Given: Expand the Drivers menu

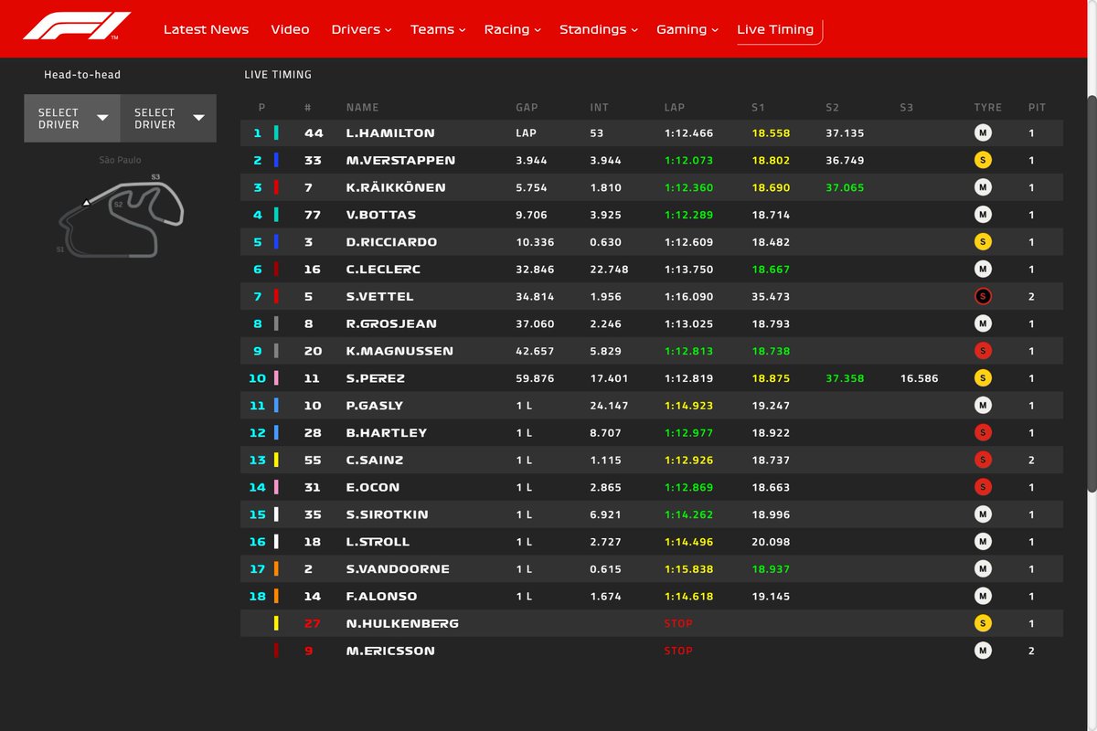Looking at the screenshot, I should [x=361, y=29].
